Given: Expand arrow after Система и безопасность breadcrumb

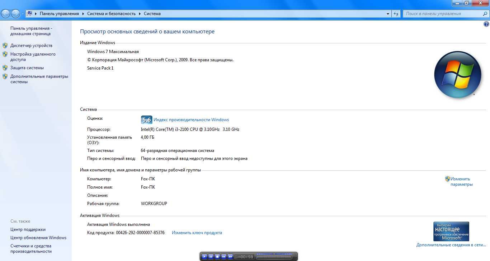Looking at the screenshot, I should pos(140,14).
